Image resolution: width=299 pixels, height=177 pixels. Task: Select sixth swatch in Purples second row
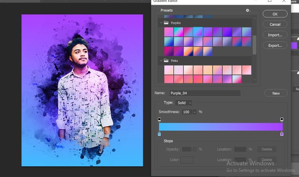[x=217, y=42]
